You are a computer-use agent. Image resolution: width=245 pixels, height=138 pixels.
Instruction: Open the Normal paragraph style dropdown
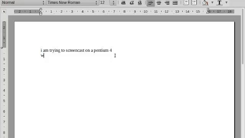pos(23,3)
